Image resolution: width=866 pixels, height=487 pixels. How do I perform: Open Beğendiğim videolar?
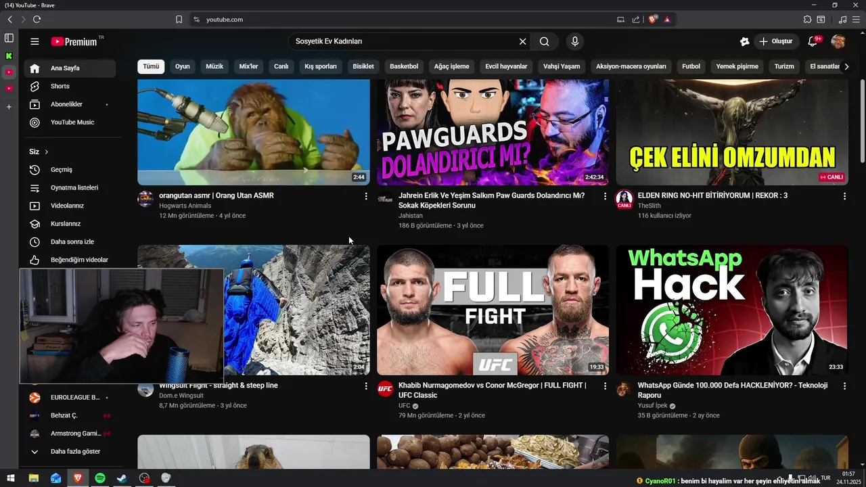pos(70,260)
